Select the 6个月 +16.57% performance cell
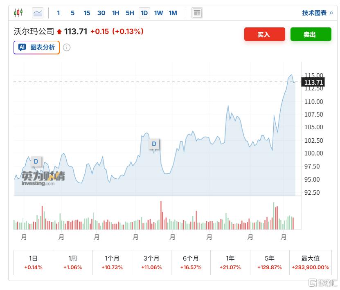This screenshot has width=340, height=290. coord(191,262)
